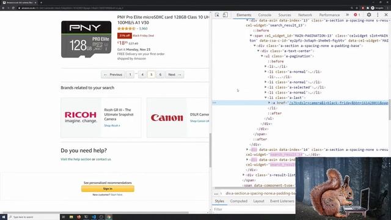The width and height of the screenshot is (391, 220).
Task: Select the div.a-section breadcrumb in path bar
Action: [x=260, y=193]
